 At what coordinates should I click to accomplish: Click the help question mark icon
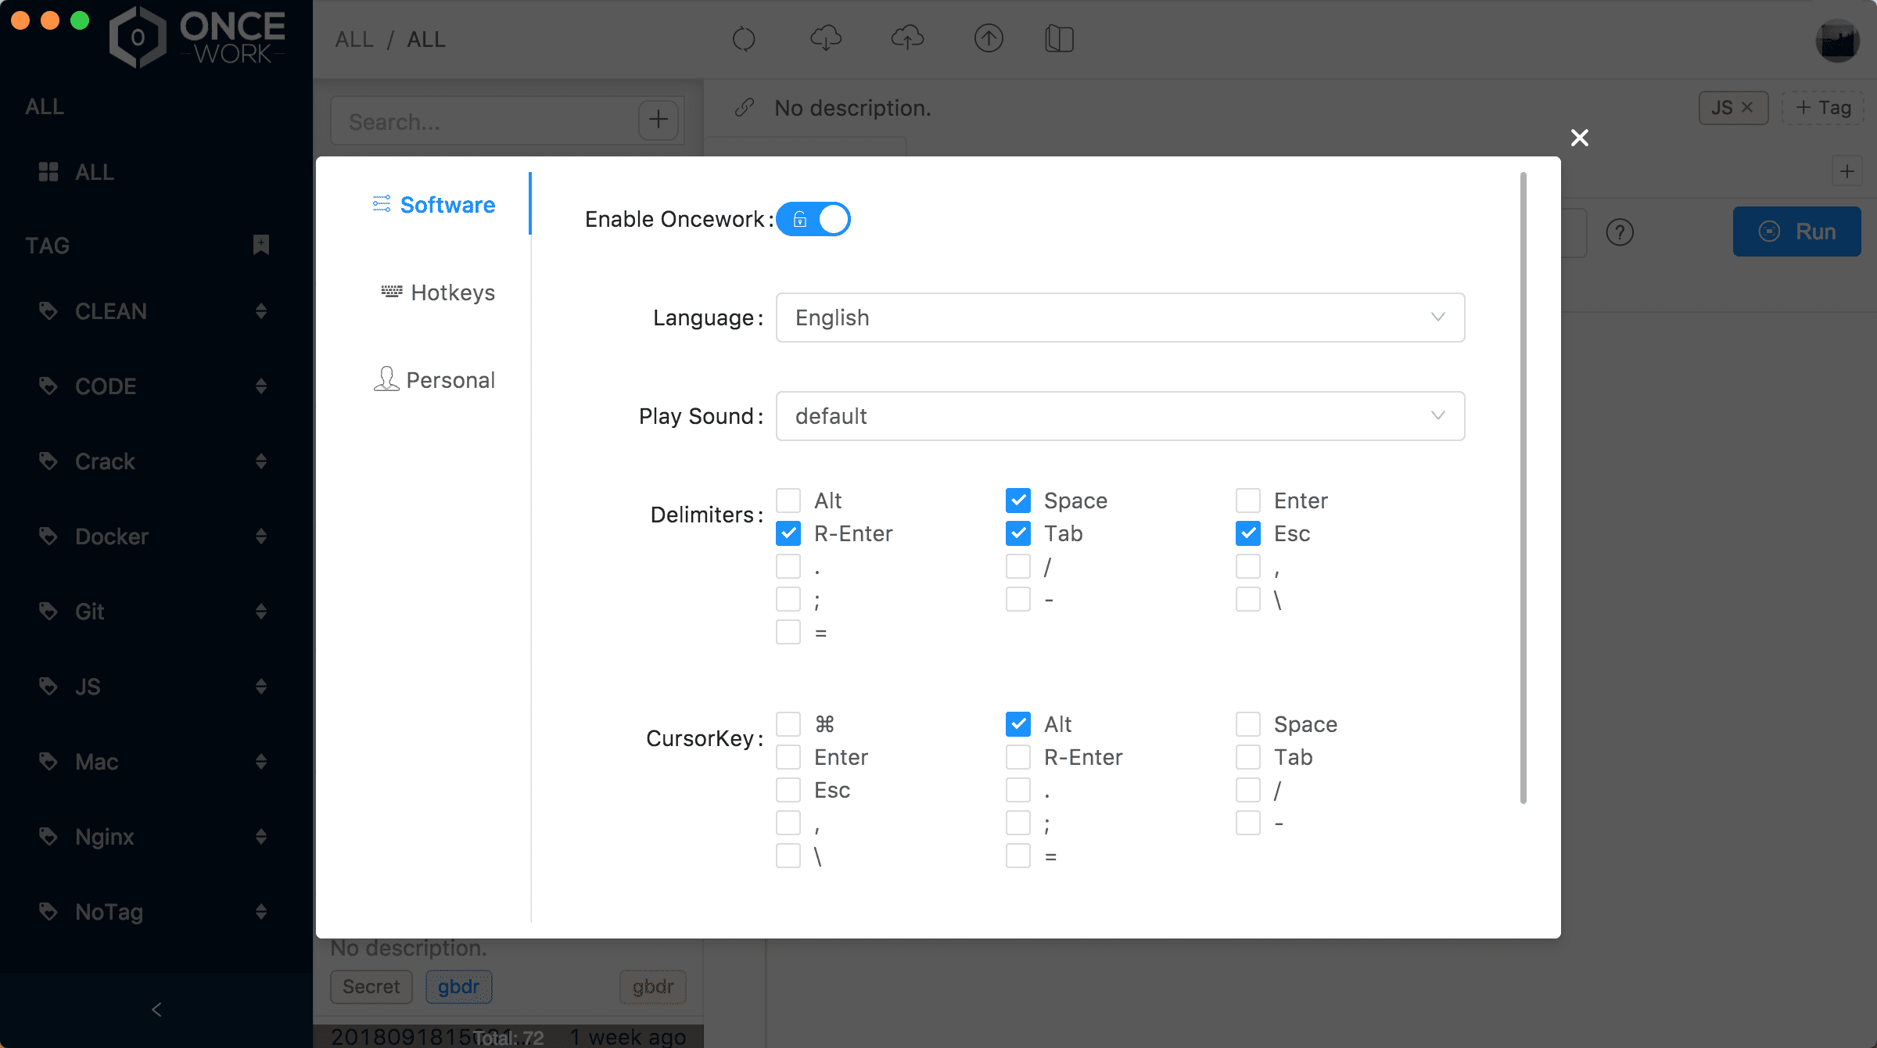[1620, 232]
